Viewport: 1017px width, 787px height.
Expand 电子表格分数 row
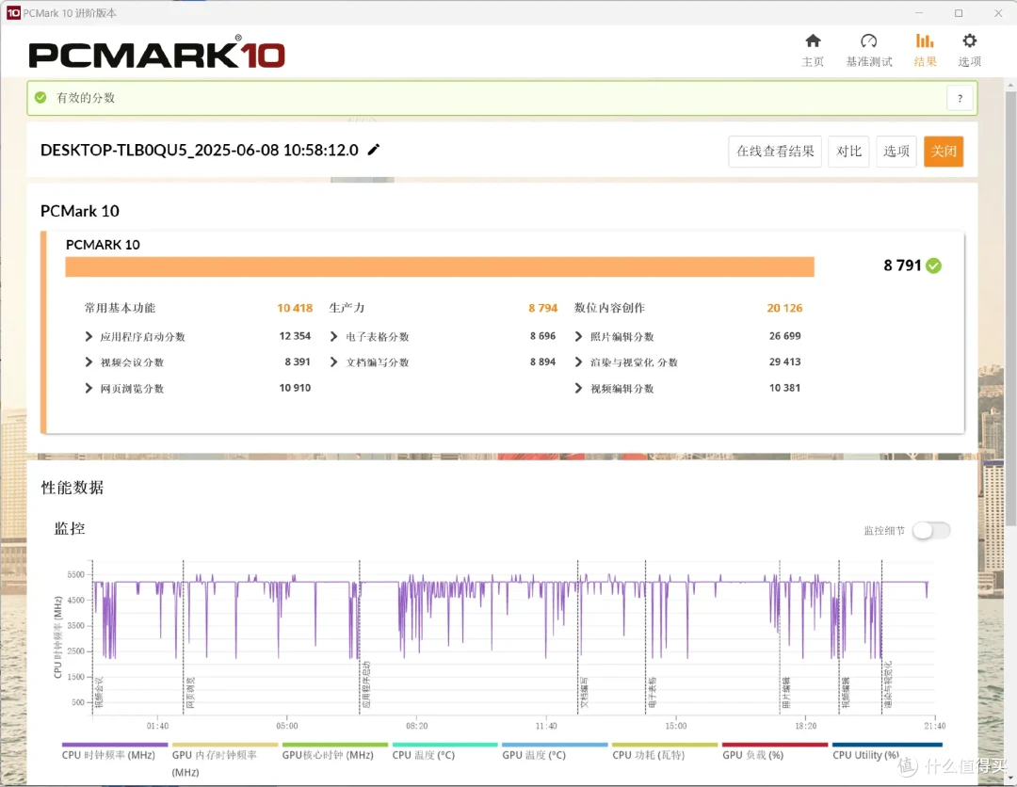(x=333, y=336)
